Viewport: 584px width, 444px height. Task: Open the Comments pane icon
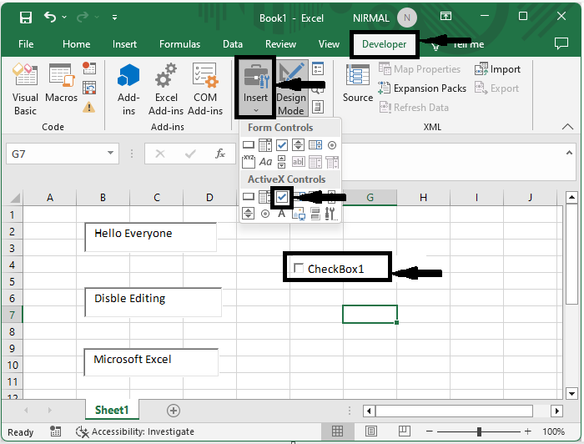pos(561,43)
